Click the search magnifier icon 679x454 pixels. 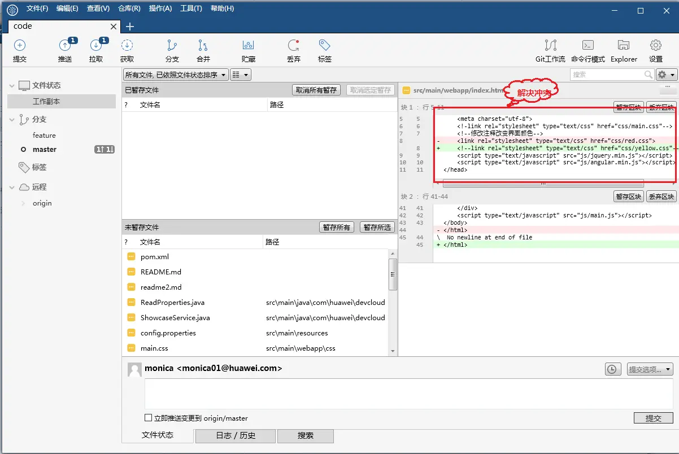[648, 75]
